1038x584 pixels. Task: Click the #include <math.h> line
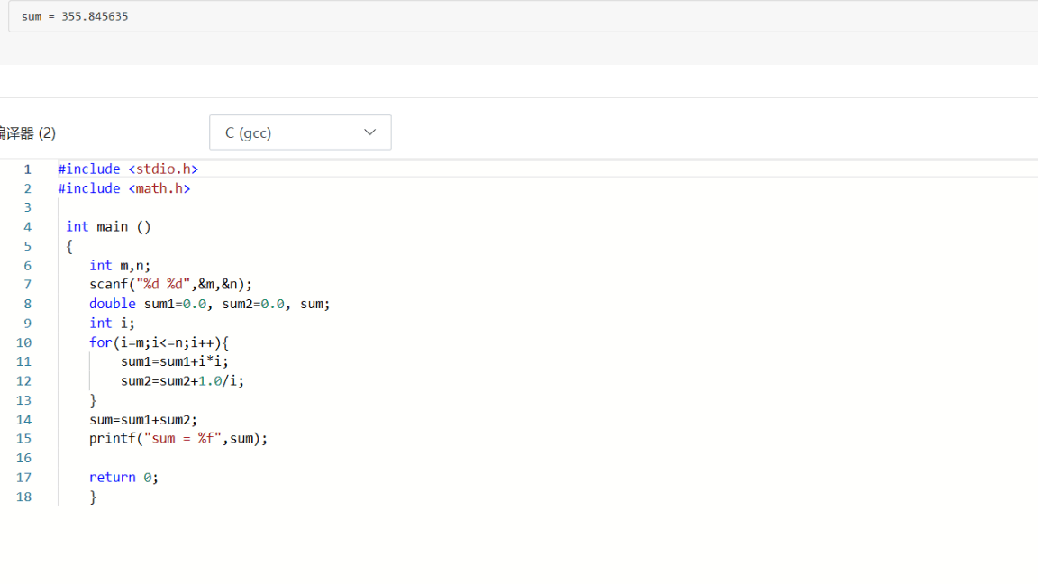click(x=124, y=188)
